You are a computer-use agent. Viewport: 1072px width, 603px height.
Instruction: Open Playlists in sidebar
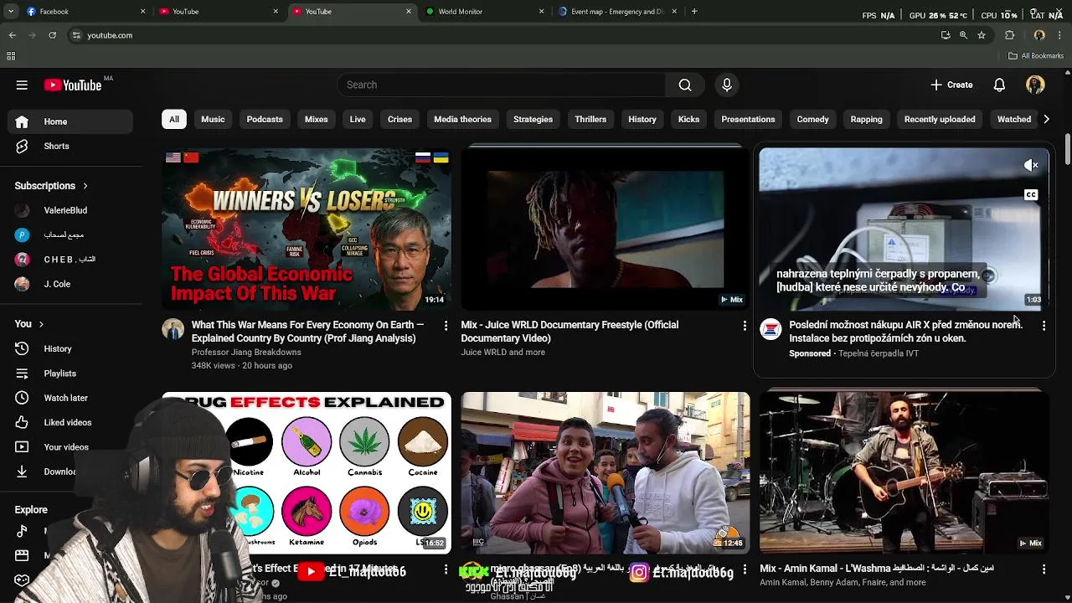70,374
